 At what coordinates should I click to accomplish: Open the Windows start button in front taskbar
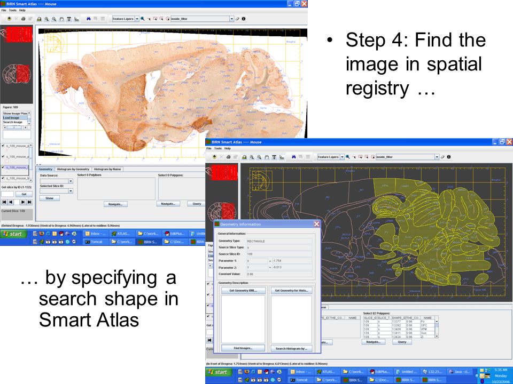218,372
